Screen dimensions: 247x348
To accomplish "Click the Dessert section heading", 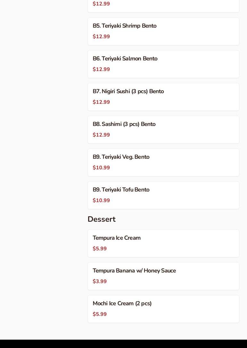I will pos(101,219).
